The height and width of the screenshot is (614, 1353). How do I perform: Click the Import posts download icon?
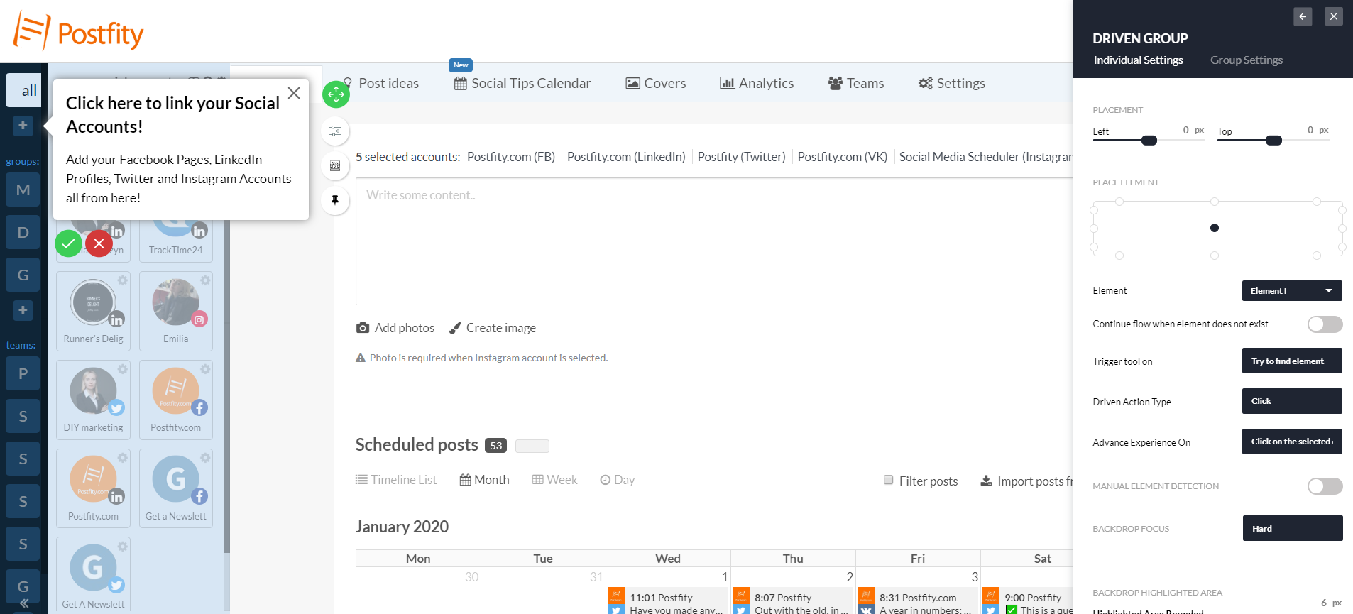pos(986,481)
